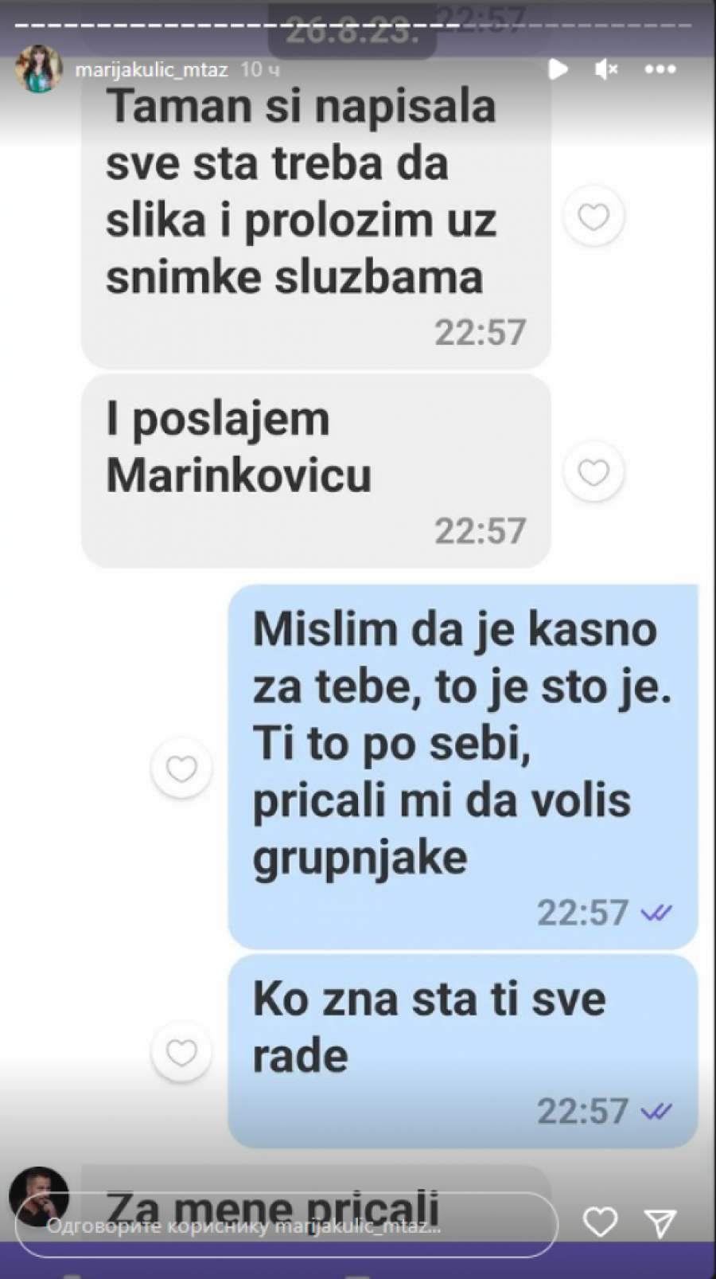Play the Instagram story
Image resolution: width=716 pixels, height=1279 pixels.
point(558,70)
